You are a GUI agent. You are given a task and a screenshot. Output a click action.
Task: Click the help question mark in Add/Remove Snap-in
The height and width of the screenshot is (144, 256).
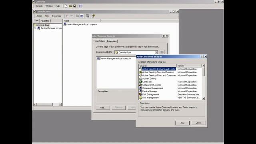[x=164, y=36]
